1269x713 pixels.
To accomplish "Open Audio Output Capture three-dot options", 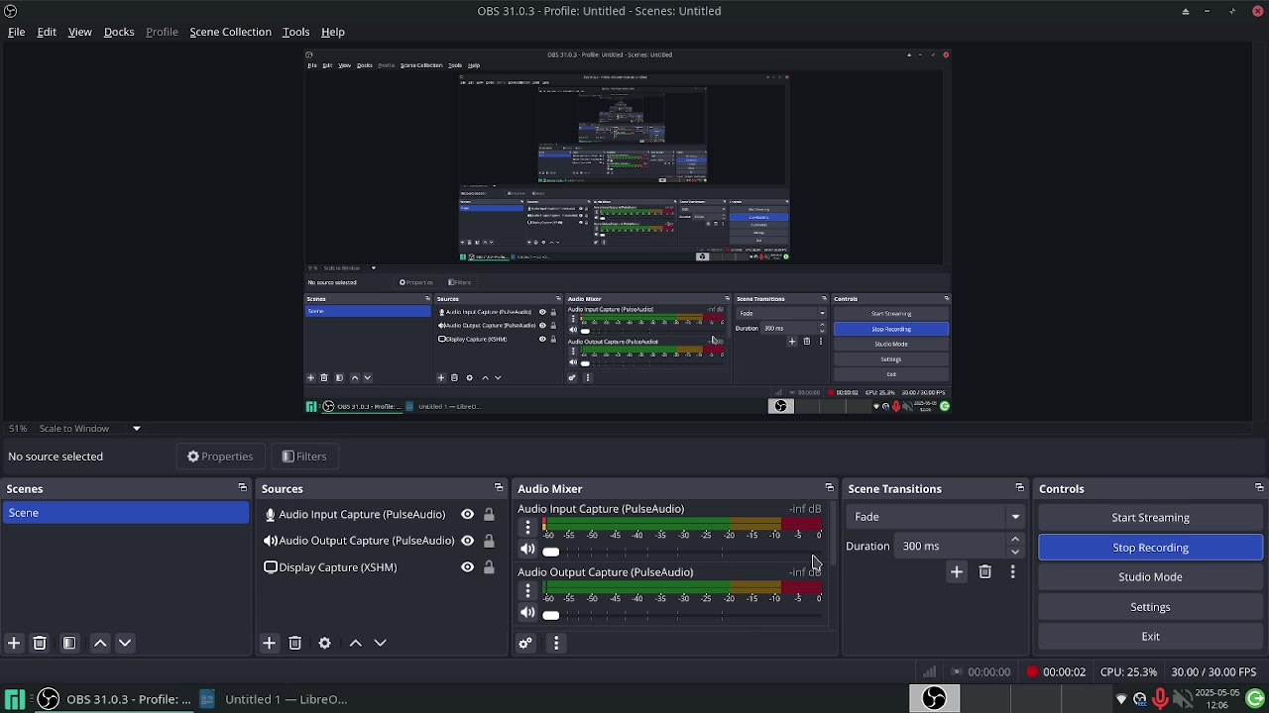I will pos(527,591).
